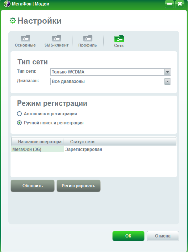Screen dimensions: 188x252
Task: Open the Основные settings folder icon
Action: coord(25,39)
